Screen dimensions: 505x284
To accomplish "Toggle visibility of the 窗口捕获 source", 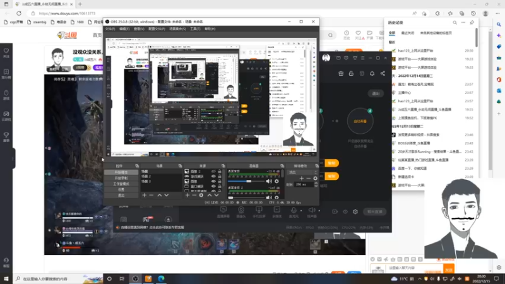I will point(213,186).
